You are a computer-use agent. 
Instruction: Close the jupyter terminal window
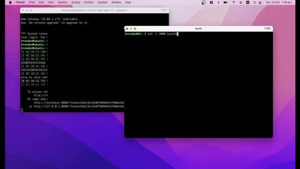coord(23,10)
